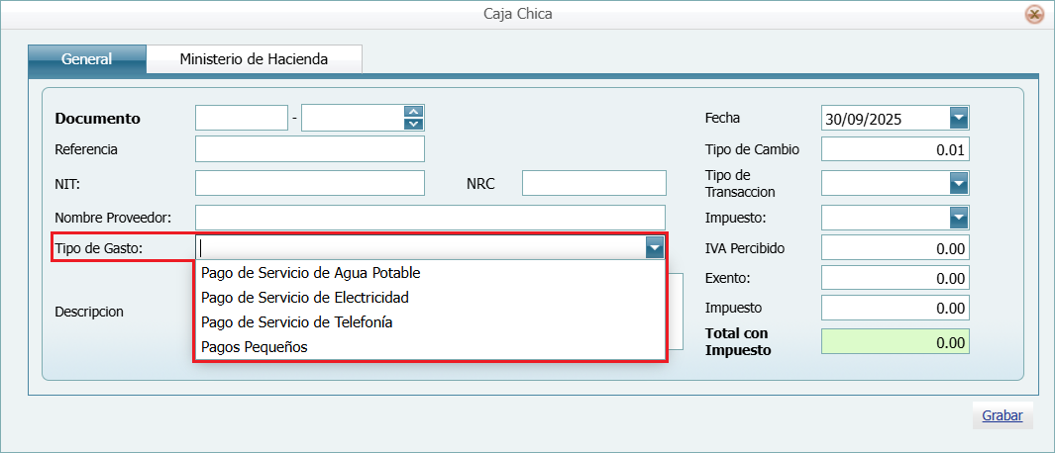Select the Pagos Pequeños option
Viewport: 1055px width, 453px height.
[254, 347]
